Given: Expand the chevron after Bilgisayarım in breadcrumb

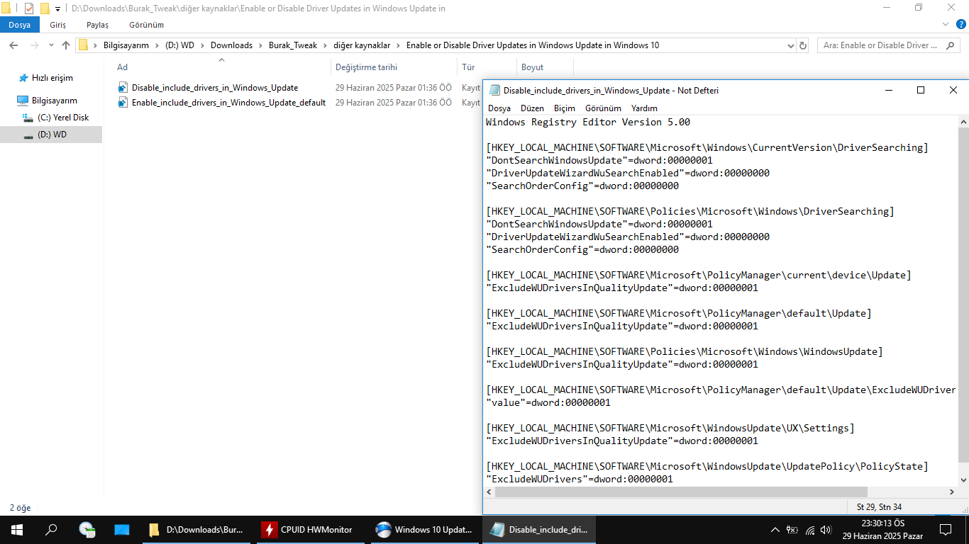Looking at the screenshot, I should (x=157, y=45).
